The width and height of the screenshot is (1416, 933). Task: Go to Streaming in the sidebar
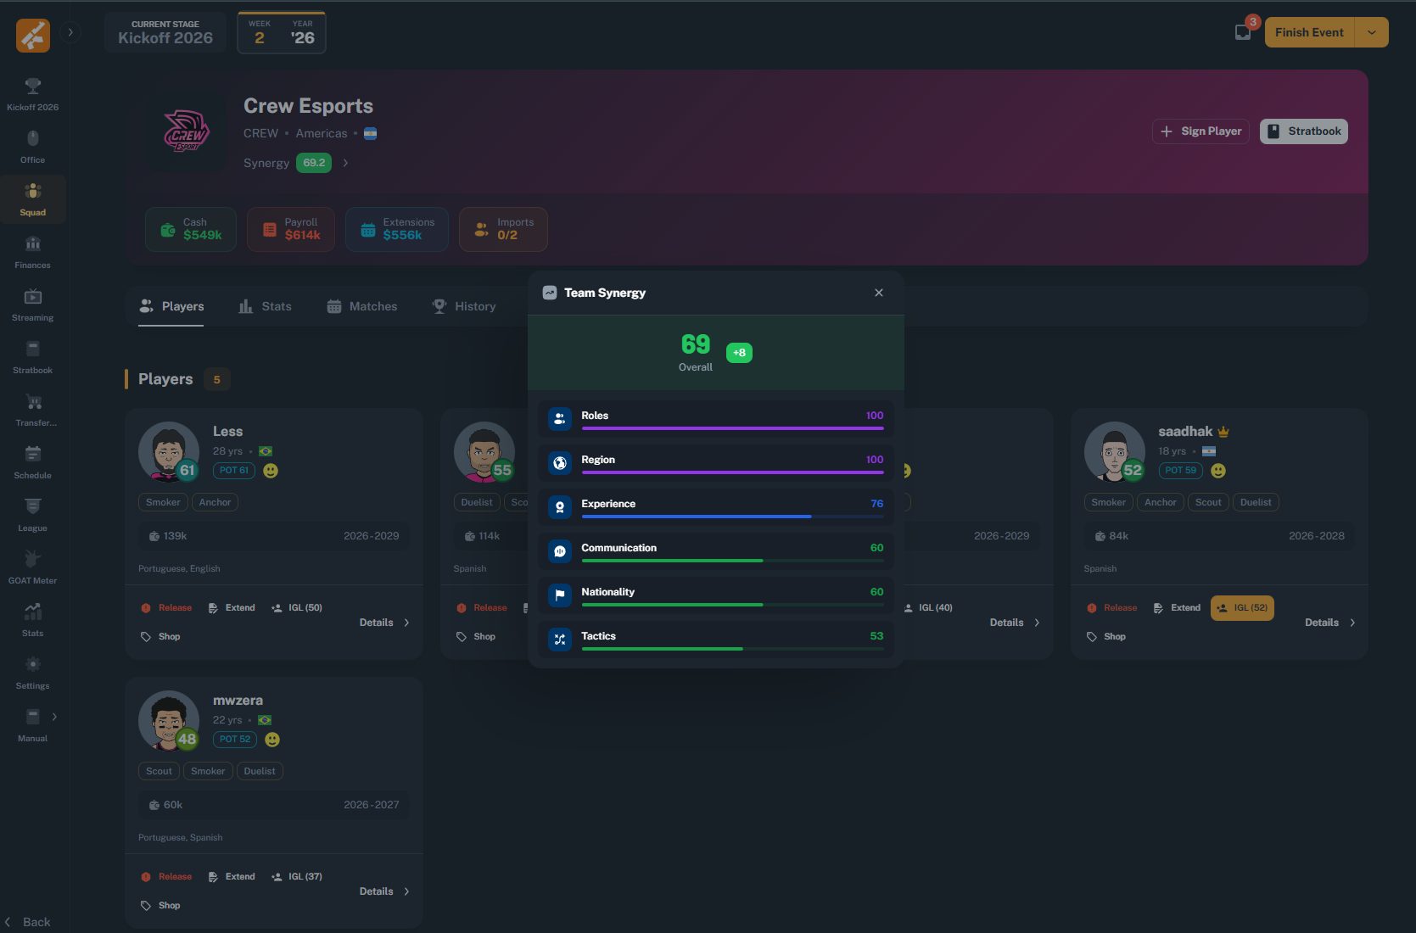(32, 304)
